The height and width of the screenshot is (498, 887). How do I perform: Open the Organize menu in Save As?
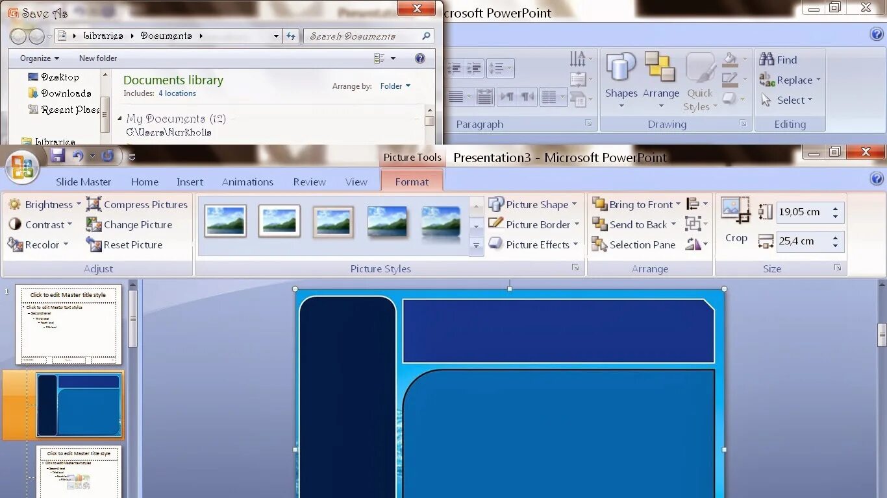40,58
